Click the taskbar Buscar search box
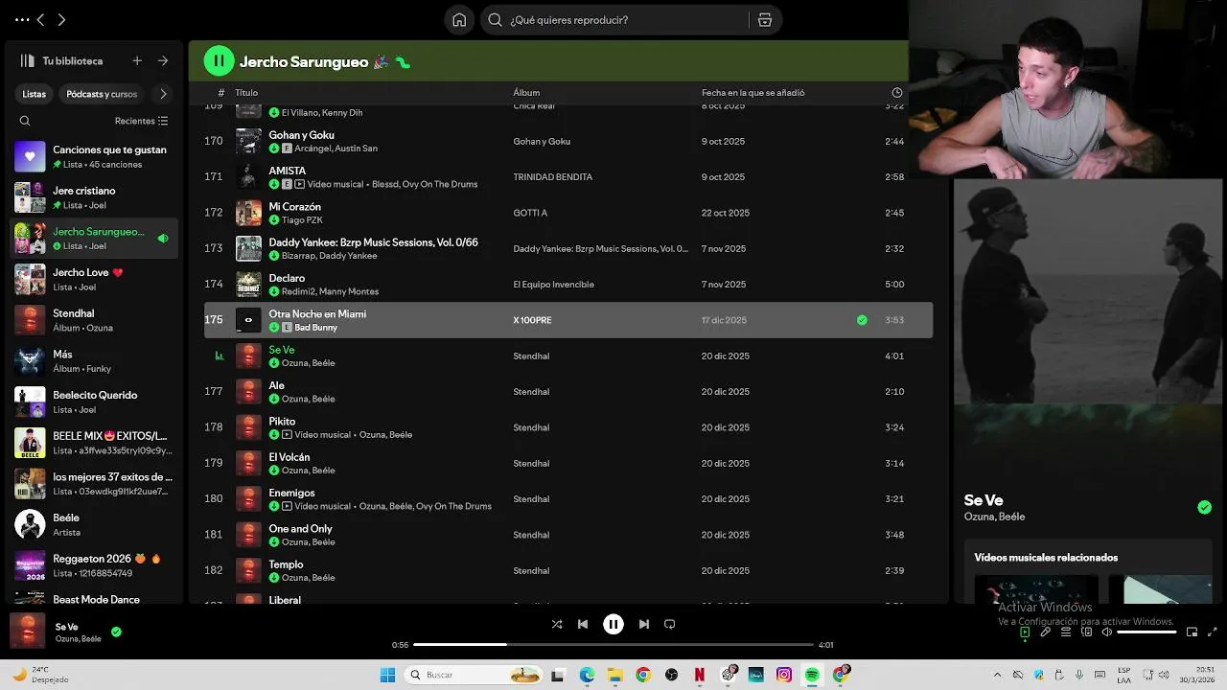The image size is (1227, 690). (474, 675)
